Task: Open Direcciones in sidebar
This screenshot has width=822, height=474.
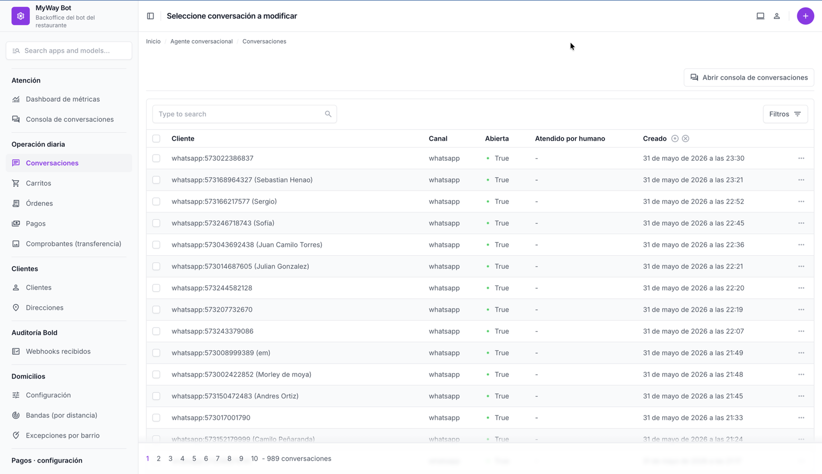Action: point(69,308)
